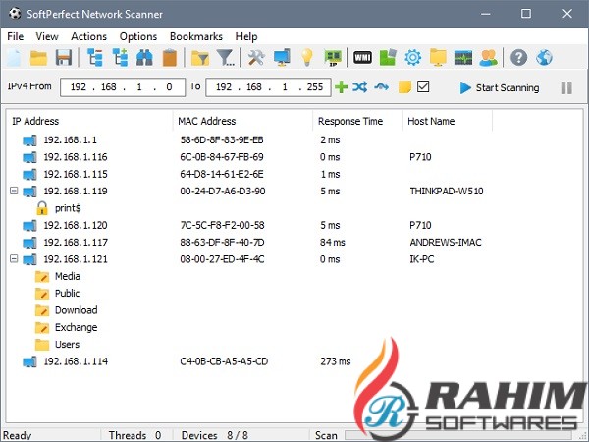Collapse all tree nodes icon
589x442 pixels.
(95, 58)
